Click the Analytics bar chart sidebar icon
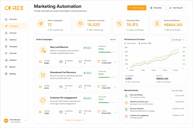The height and width of the screenshot is (128, 193). tap(6, 60)
